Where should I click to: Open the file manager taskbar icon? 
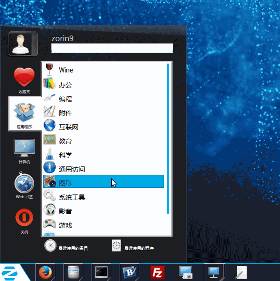tap(73, 273)
